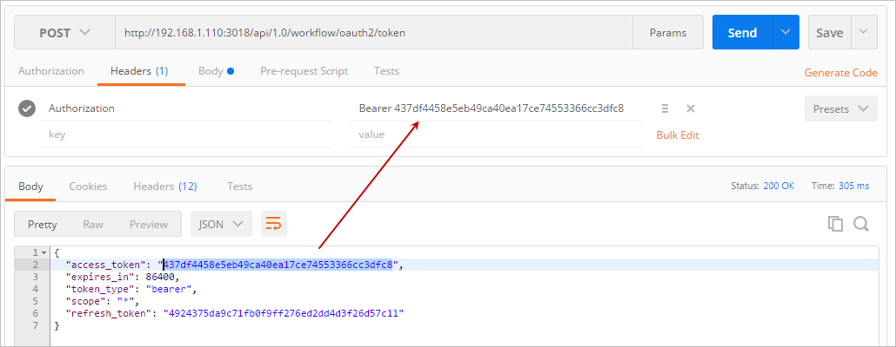
Task: Open Bulk Edit for headers
Action: click(677, 134)
